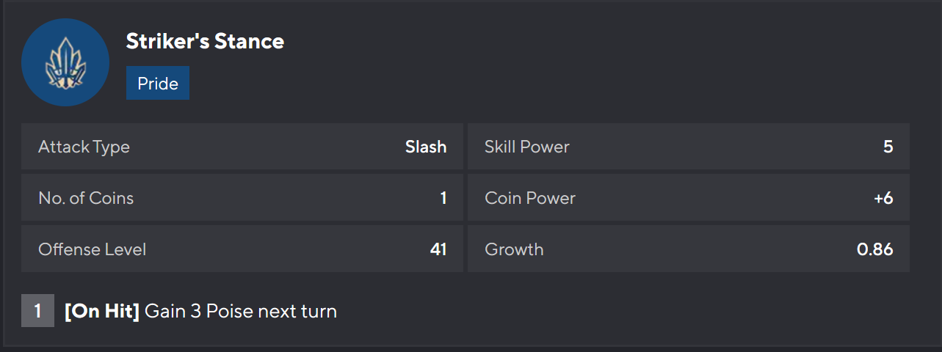Click the Offense Level label
942x352 pixels.
pos(93,249)
